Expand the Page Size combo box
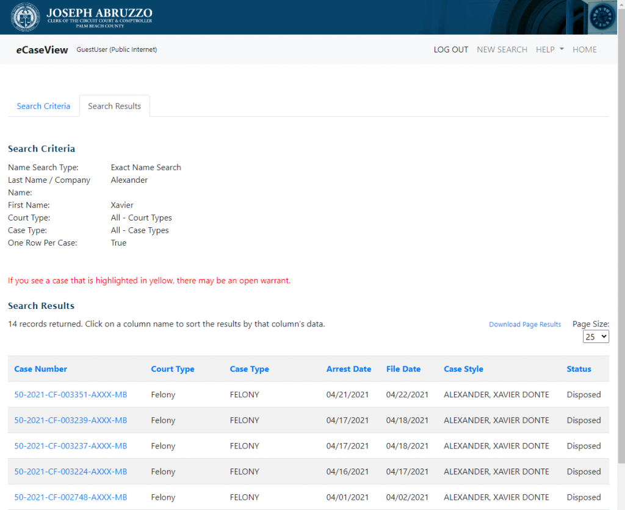The image size is (625, 510). 596,336
